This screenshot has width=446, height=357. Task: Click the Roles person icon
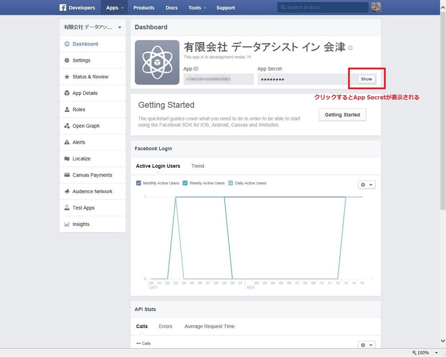pos(67,110)
